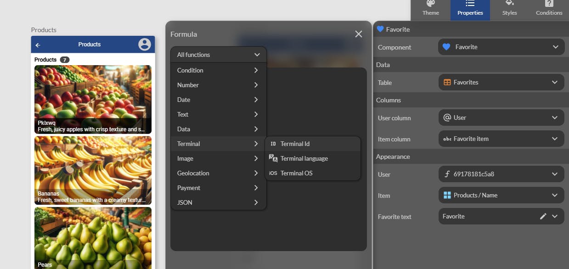569x269 pixels.
Task: Expand the Condition functions submenu
Action: 219,70
